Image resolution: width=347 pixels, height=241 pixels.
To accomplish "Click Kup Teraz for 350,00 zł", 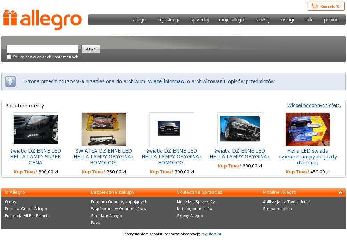I will 93,172.
